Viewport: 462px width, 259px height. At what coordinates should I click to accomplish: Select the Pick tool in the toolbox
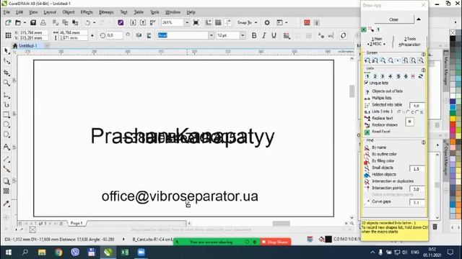coord(6,51)
